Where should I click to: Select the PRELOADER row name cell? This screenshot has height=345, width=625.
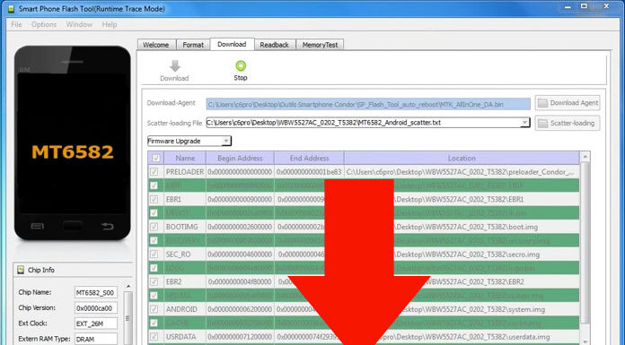pyautogui.click(x=185, y=172)
